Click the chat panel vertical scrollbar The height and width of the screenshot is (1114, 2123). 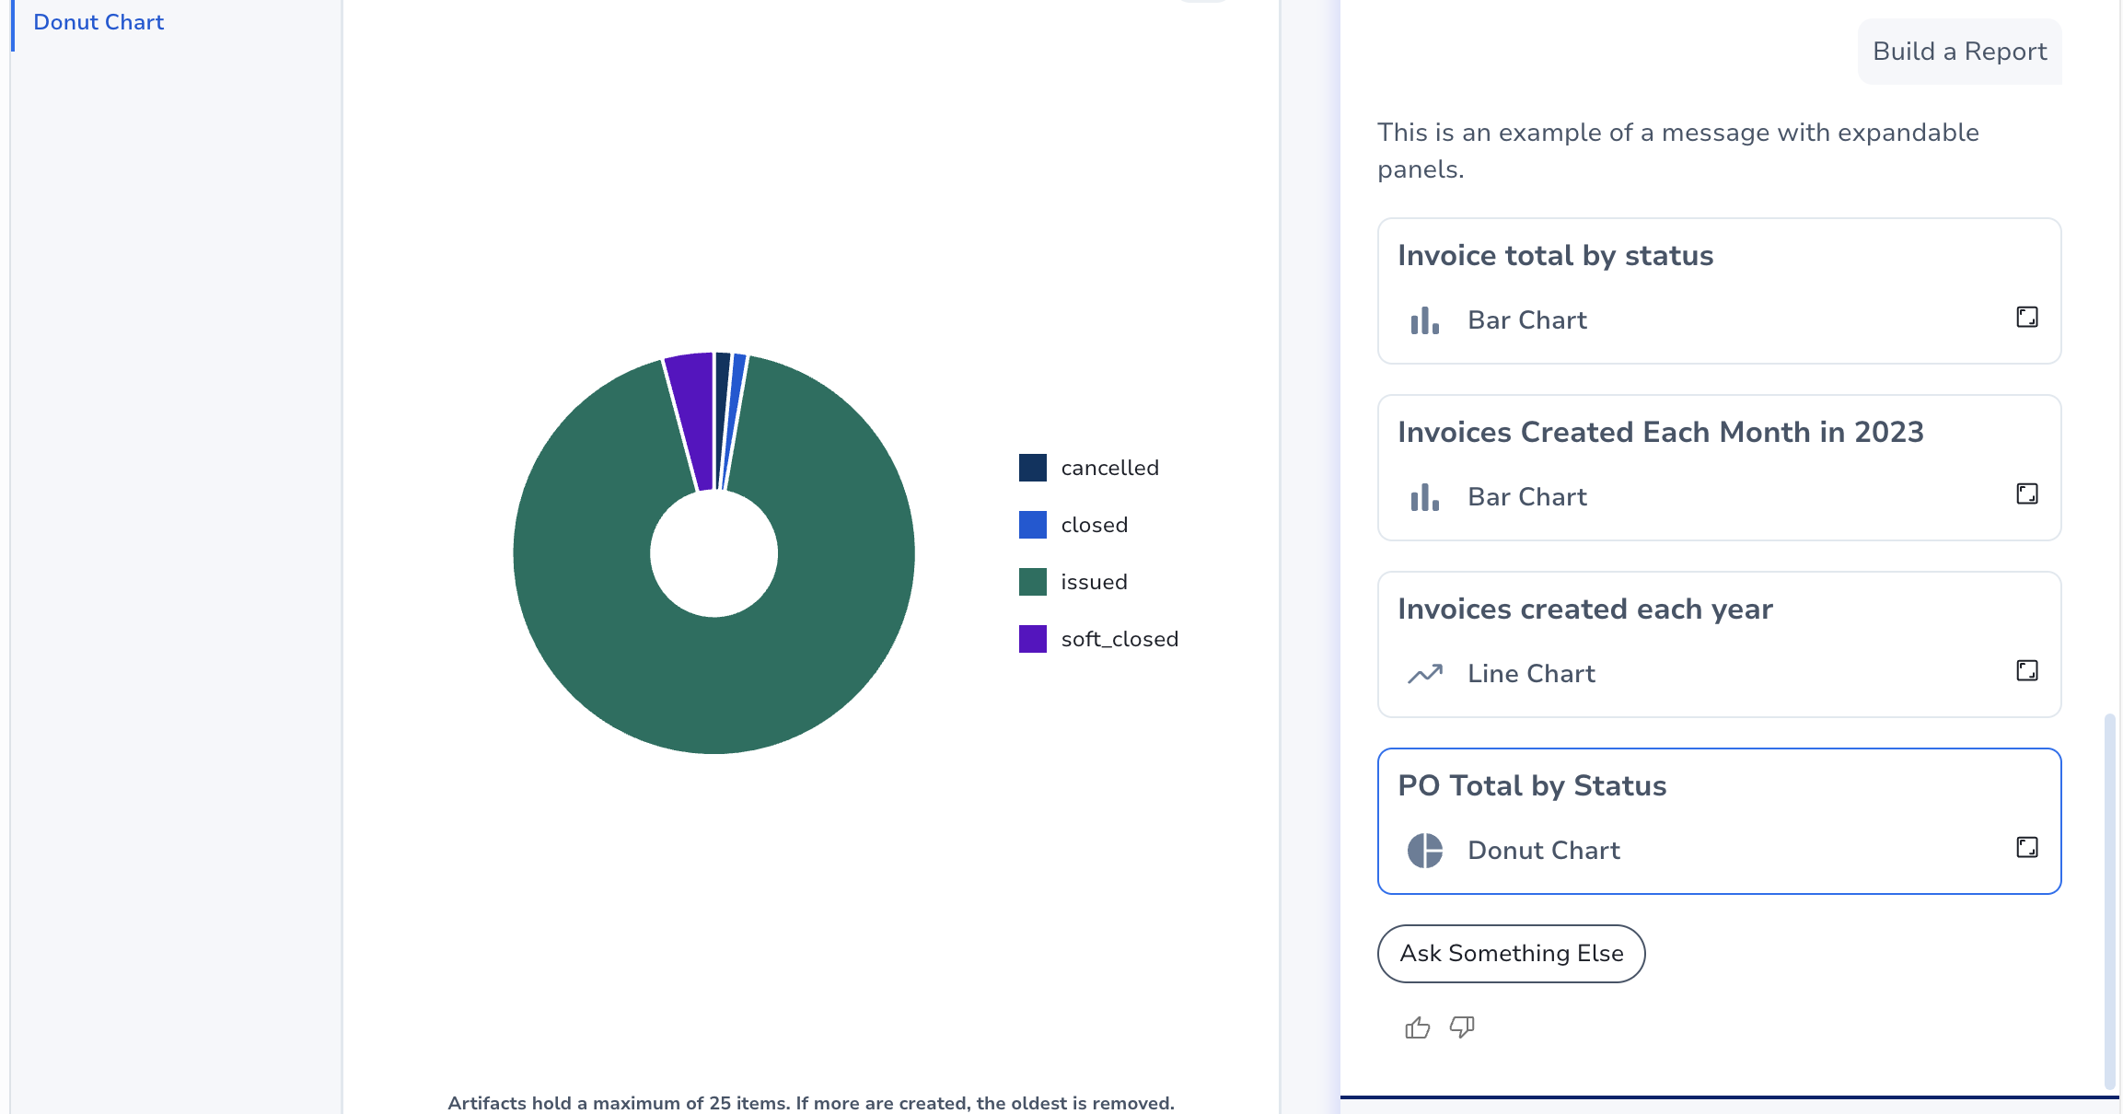(2109, 900)
